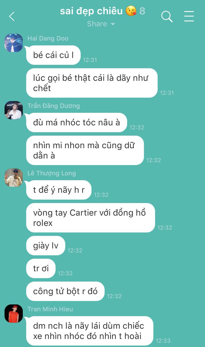Tap the sender name Tran Minh Hieu
Screen dimensions: 205x347
[x=50, y=309]
